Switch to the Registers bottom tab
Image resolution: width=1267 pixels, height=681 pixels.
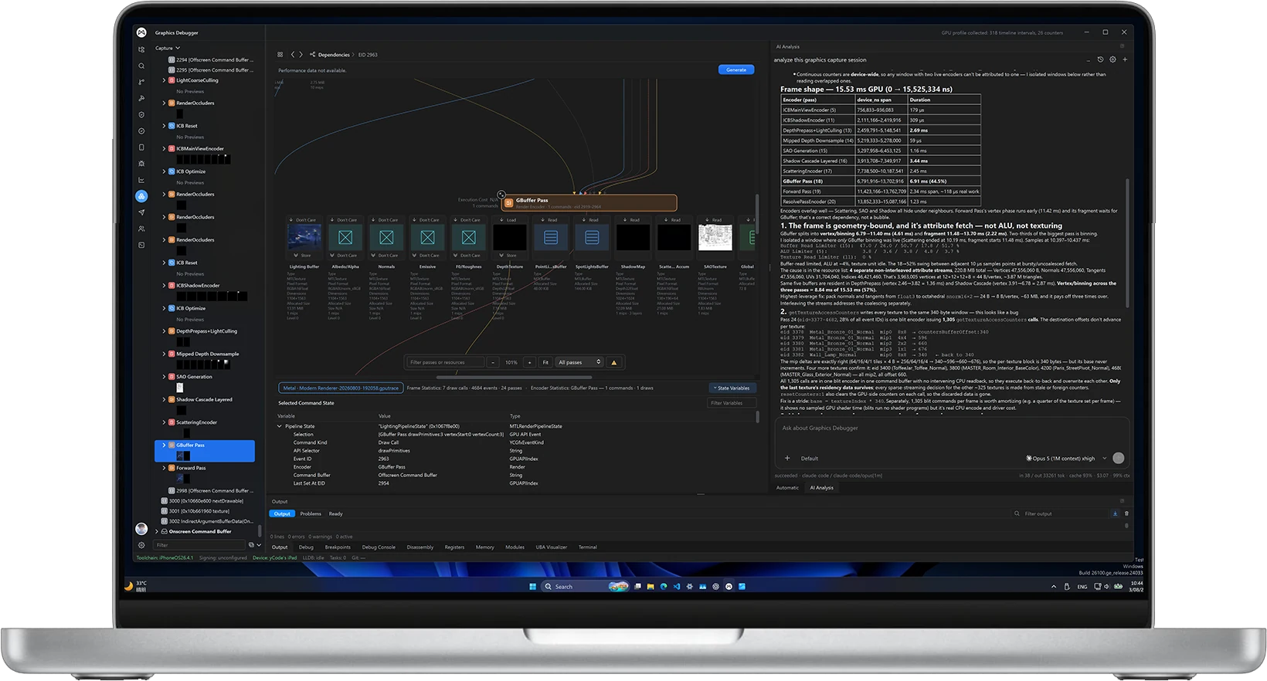point(455,547)
